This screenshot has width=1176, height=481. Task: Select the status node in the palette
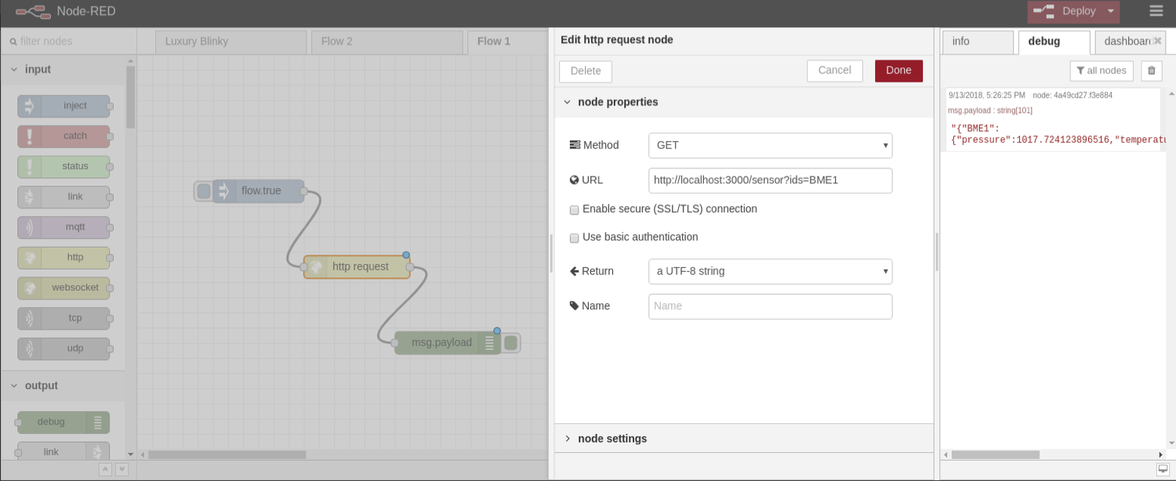click(64, 166)
